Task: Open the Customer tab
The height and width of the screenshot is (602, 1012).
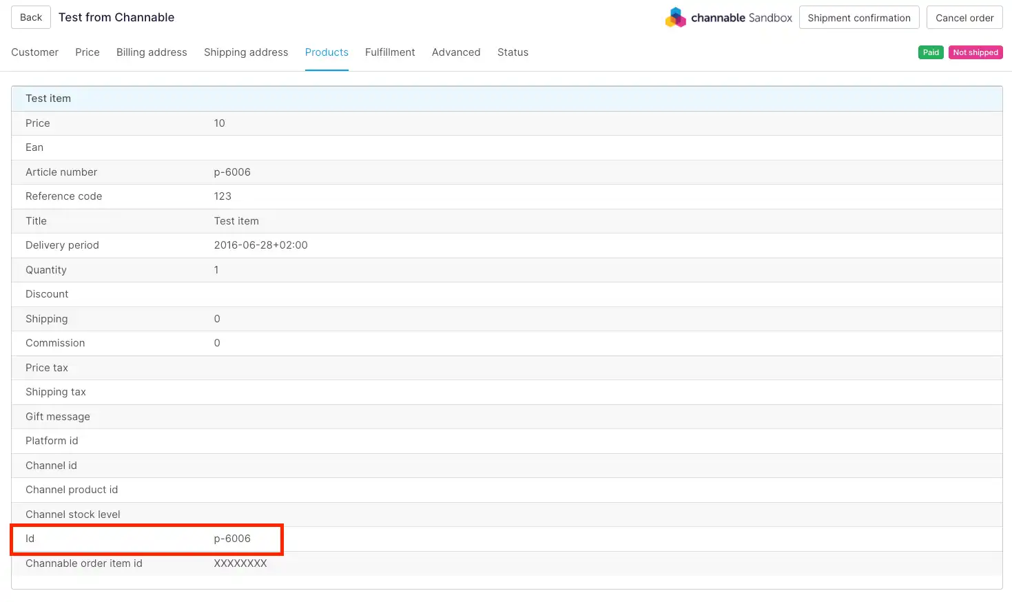Action: click(x=34, y=52)
